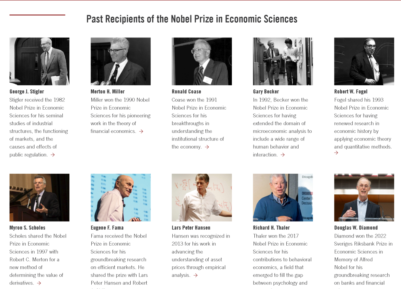Follow the arrow after Gary Becker's description

point(283,155)
